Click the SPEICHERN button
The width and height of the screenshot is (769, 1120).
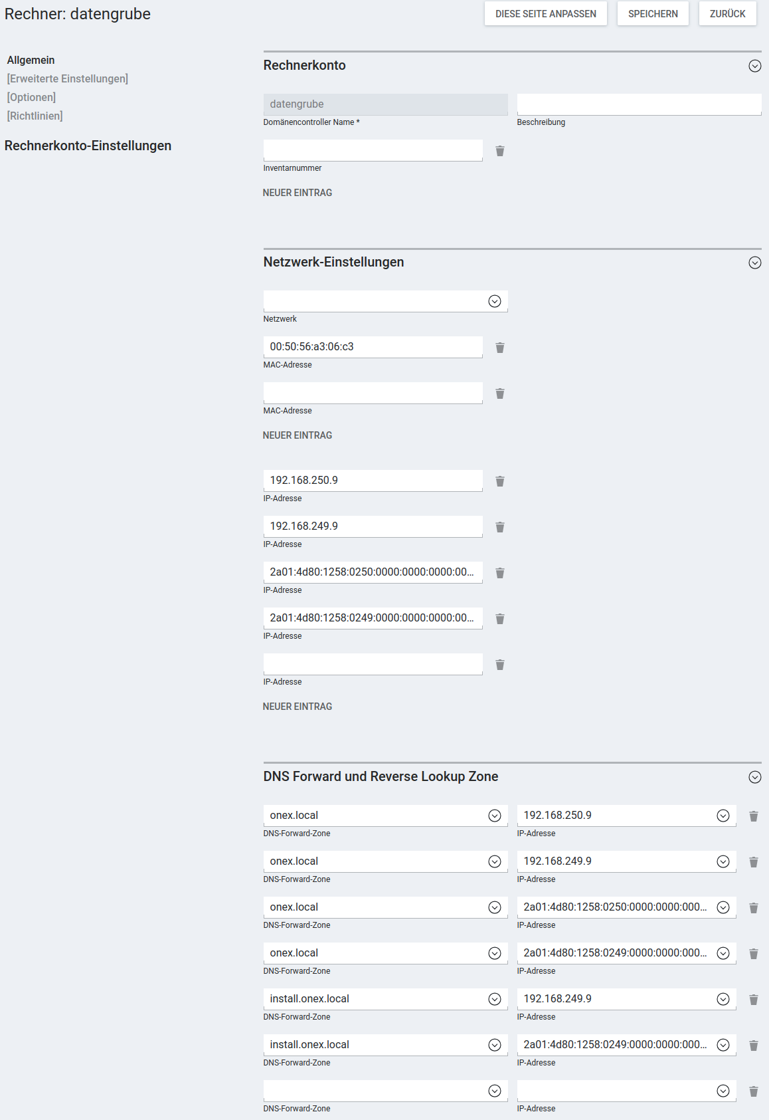pos(653,13)
